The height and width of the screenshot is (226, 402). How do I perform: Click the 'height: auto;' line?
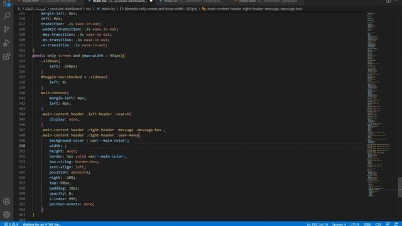pos(63,151)
